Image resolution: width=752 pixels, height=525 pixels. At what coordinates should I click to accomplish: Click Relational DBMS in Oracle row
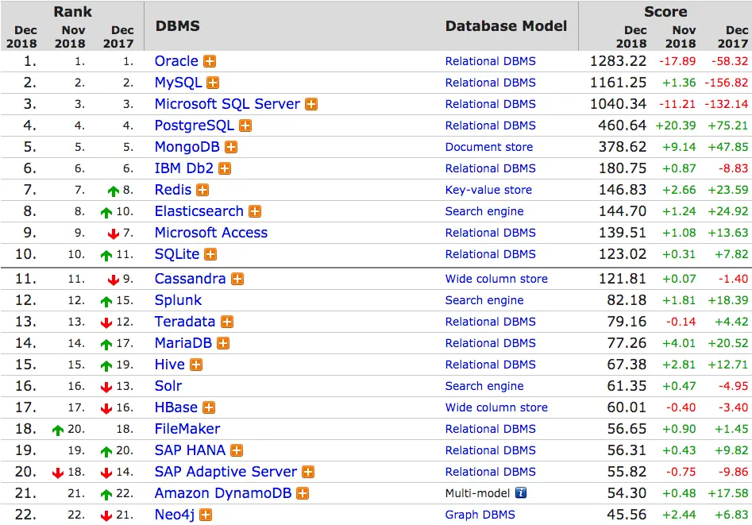[490, 61]
